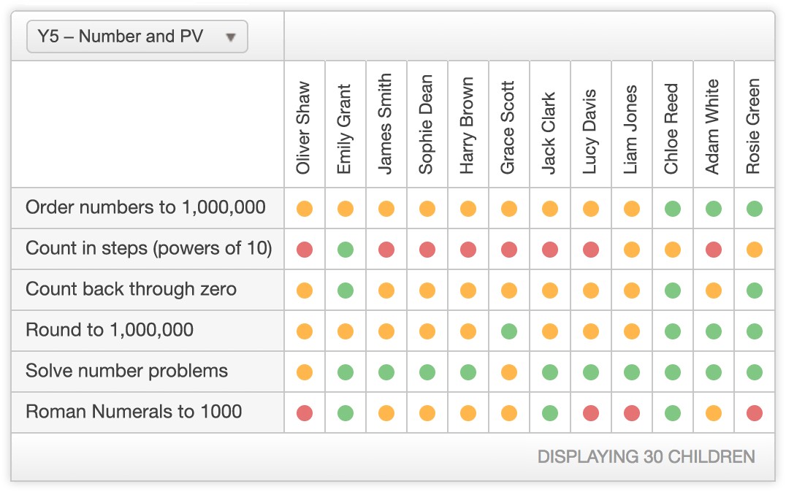The image size is (786, 492).
Task: Click Lucy Davis's red dot for Roman Numerals
Action: [x=591, y=413]
